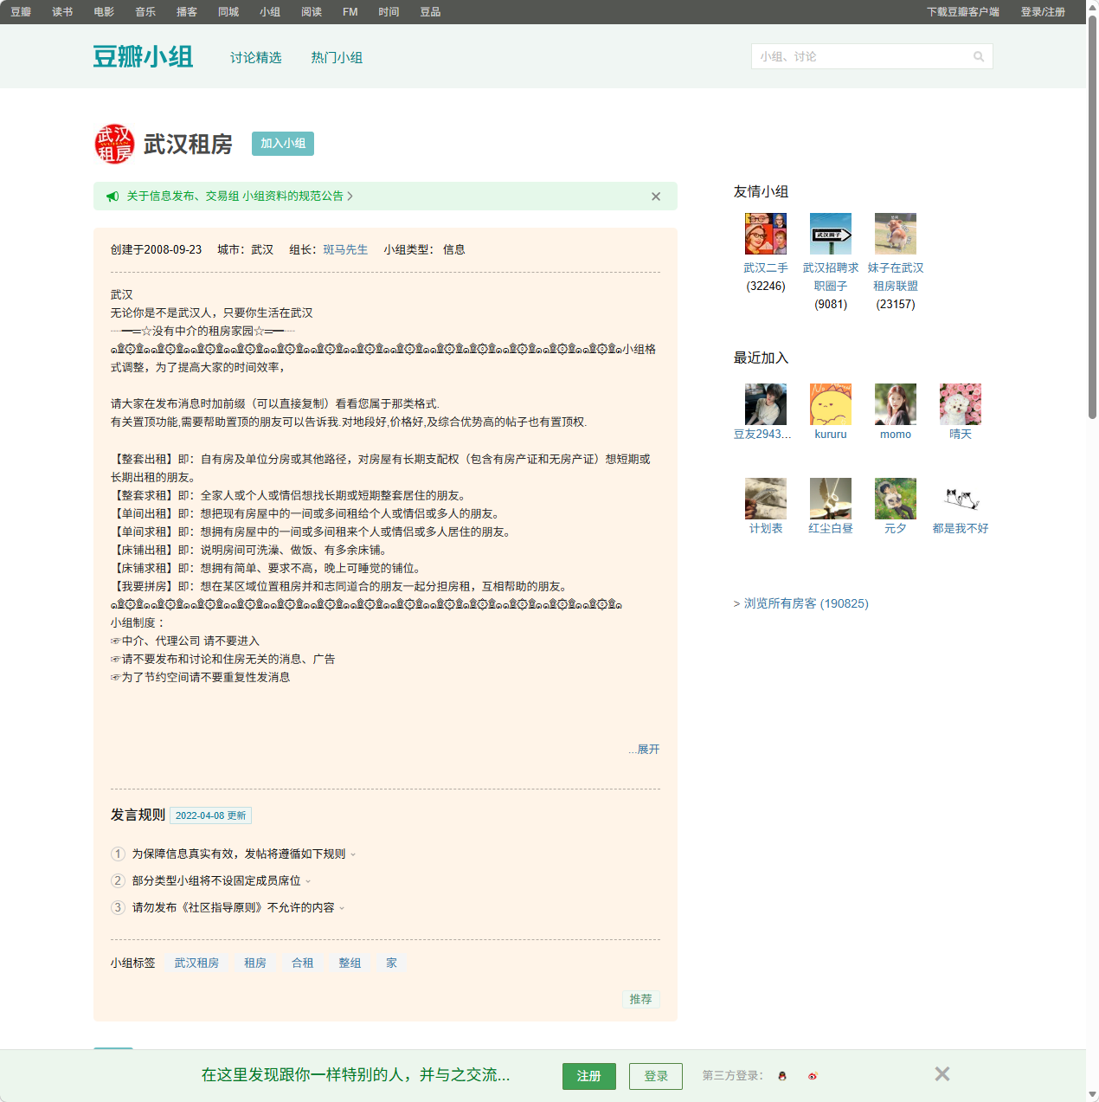Image resolution: width=1099 pixels, height=1102 pixels.
Task: Log in with the QQ icon
Action: click(781, 1076)
